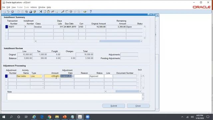213x120 pixels.
Task: Click the Zoom toolbar icon
Action: 67,12
